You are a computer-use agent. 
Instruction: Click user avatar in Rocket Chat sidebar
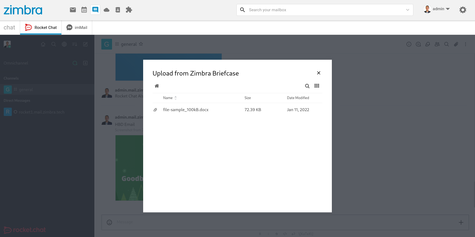click(x=7, y=44)
